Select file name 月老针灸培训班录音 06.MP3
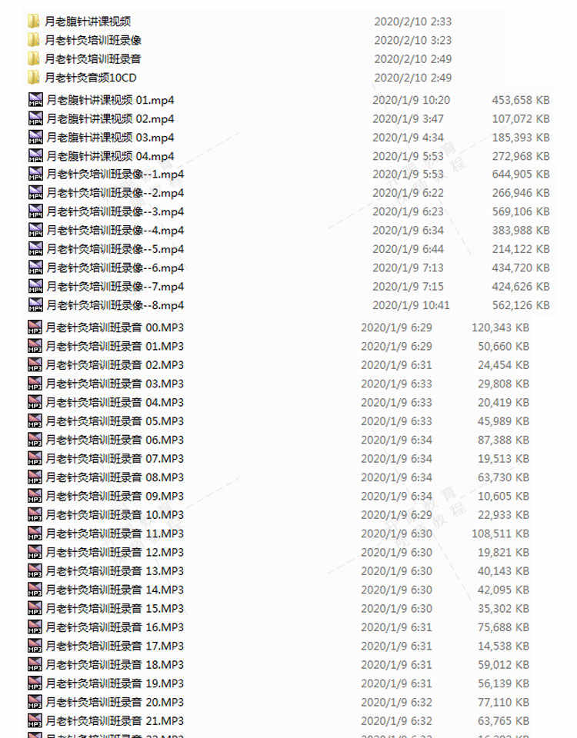Image resolution: width=577 pixels, height=738 pixels. click(x=115, y=440)
